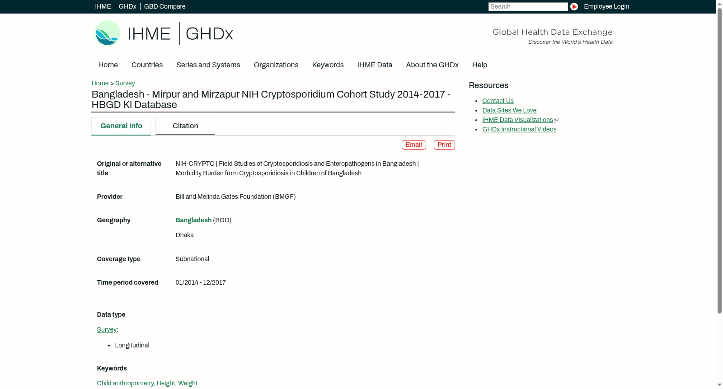723x389 pixels.
Task: Click the 'Discover the World's Health Data' tagline
Action: coord(570,42)
